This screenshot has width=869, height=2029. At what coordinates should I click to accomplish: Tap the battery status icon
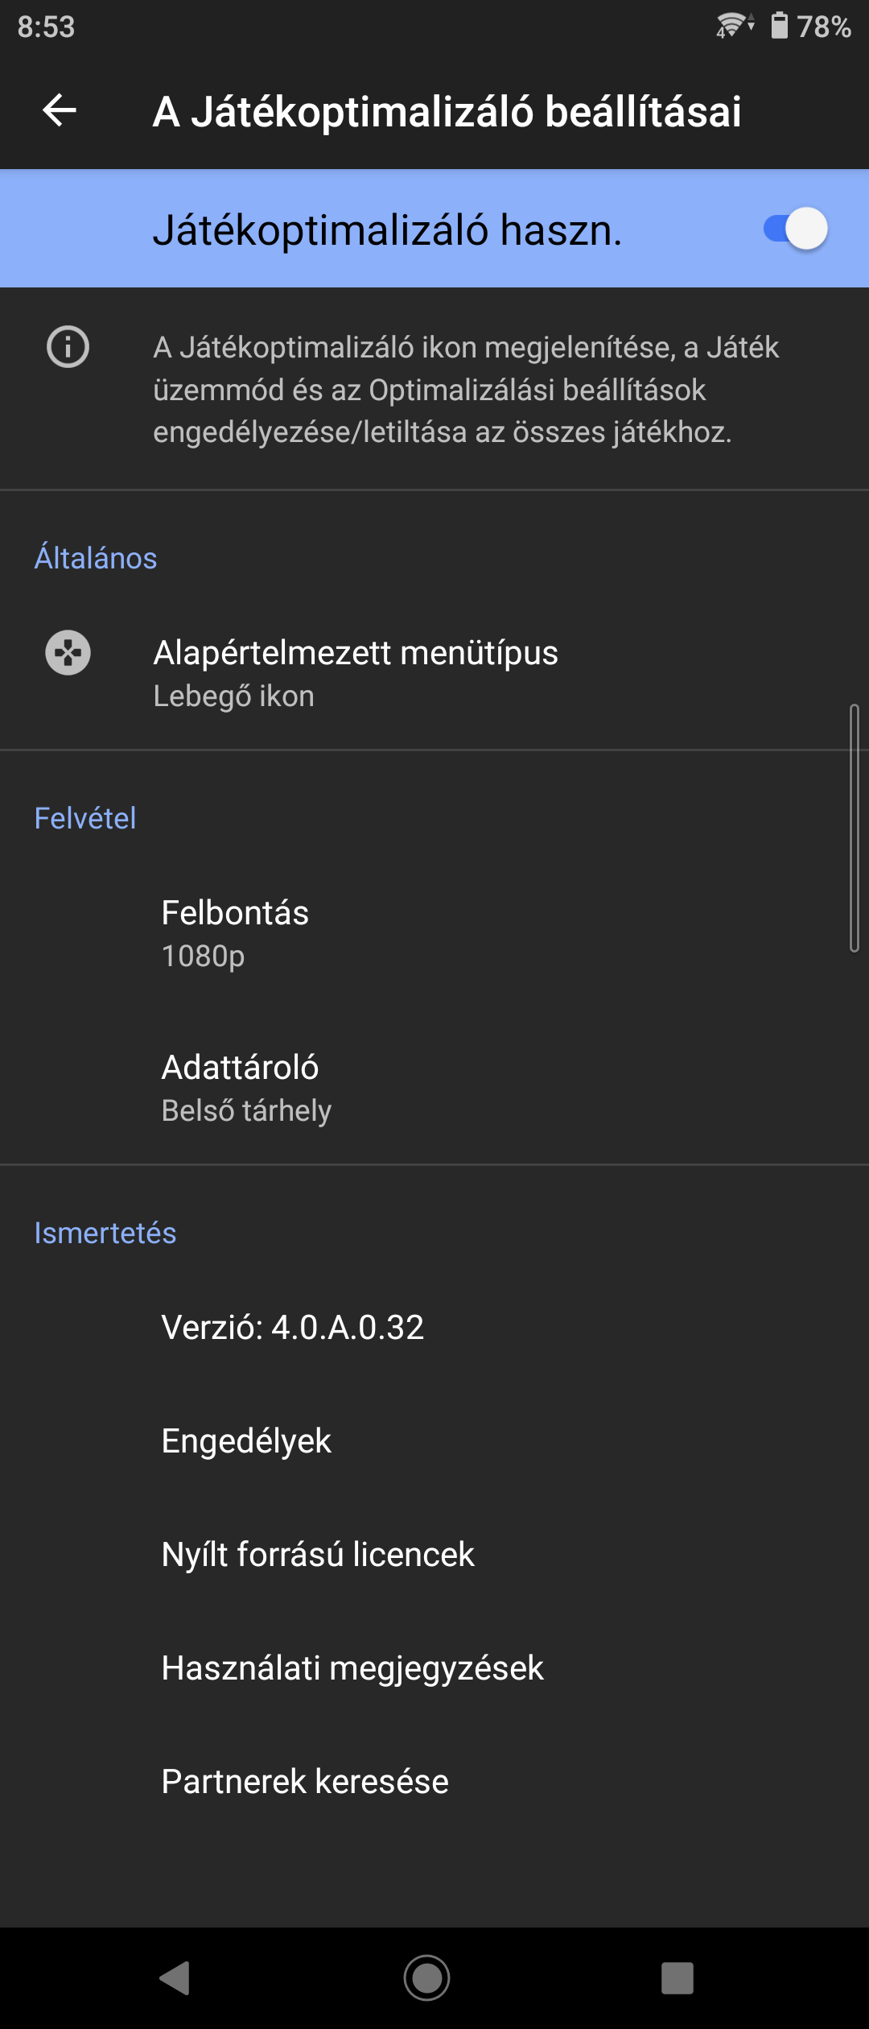click(x=779, y=26)
